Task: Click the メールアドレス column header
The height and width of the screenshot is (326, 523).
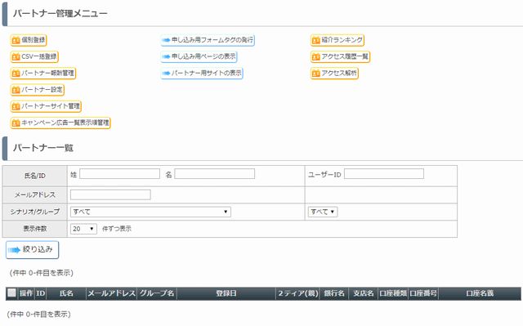Action: pyautogui.click(x=111, y=293)
